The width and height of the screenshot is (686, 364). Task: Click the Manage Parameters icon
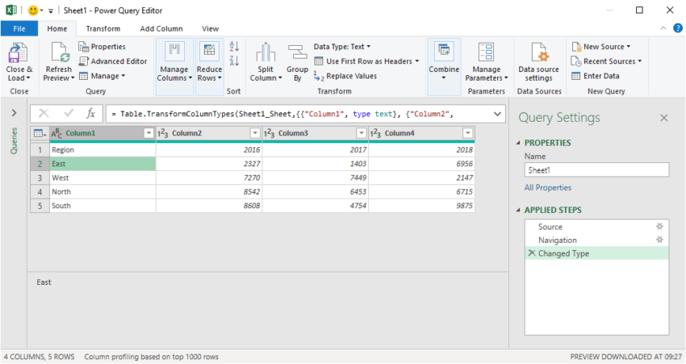[486, 54]
